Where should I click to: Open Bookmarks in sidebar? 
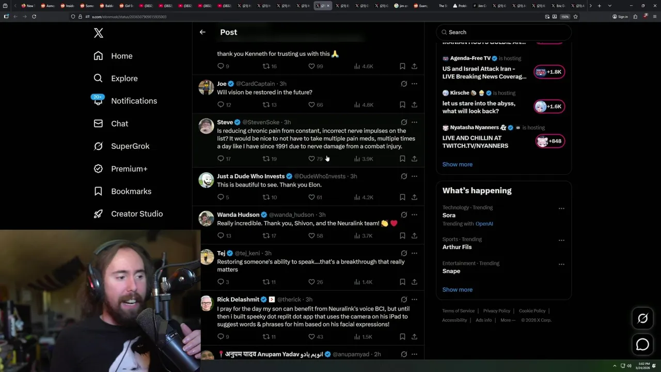click(x=122, y=191)
